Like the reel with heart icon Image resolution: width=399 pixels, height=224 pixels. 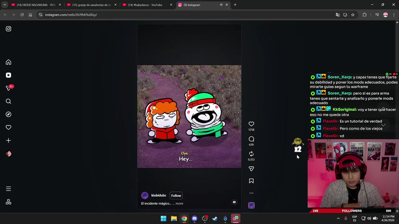(251, 124)
